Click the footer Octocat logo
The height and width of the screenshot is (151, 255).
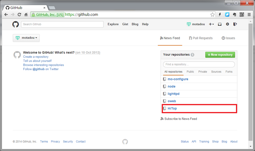(x=125, y=142)
